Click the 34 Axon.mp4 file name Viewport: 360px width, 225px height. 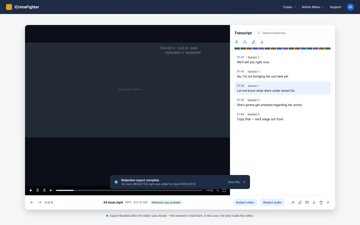click(113, 202)
